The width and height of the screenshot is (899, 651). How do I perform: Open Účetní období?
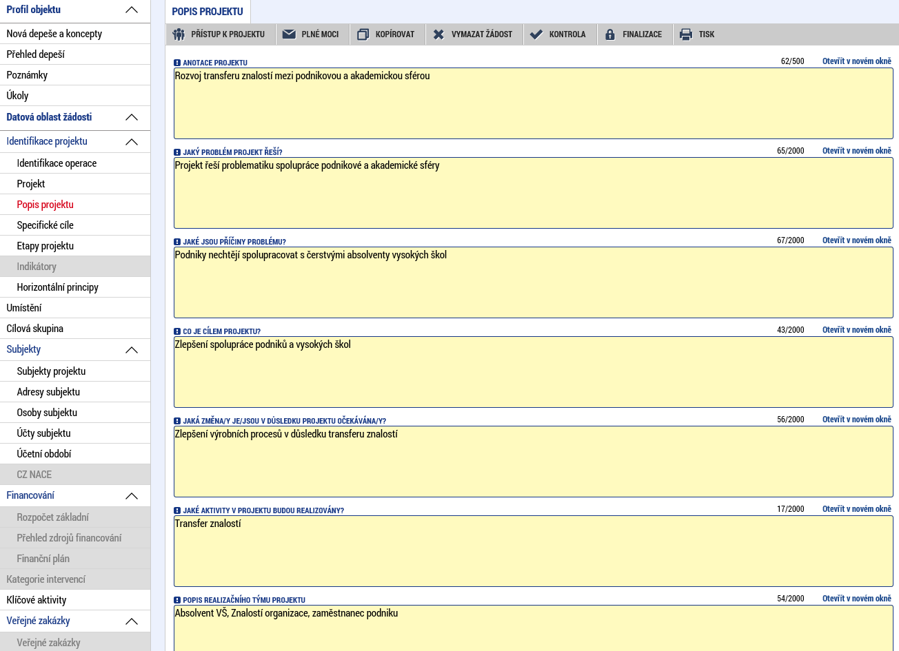(x=75, y=454)
